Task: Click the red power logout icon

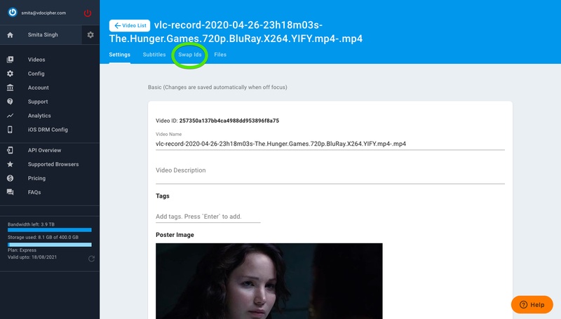Action: point(88,13)
